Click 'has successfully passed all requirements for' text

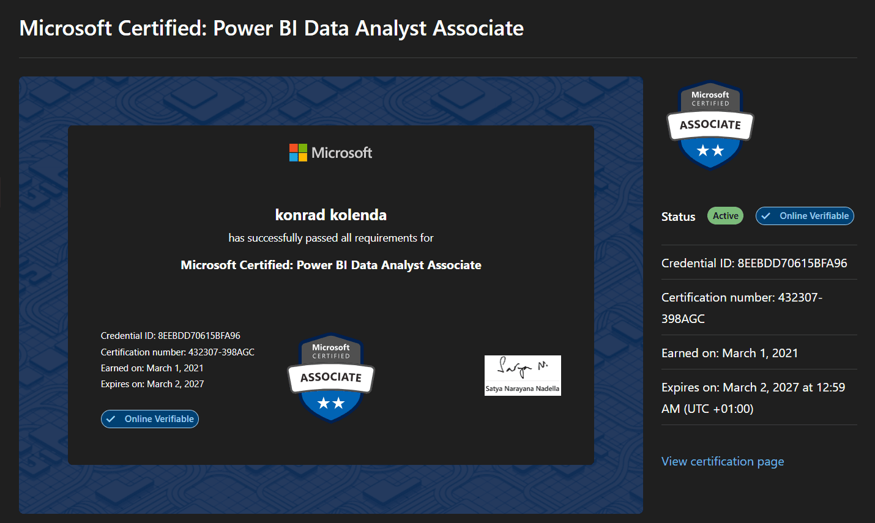pyautogui.click(x=331, y=238)
